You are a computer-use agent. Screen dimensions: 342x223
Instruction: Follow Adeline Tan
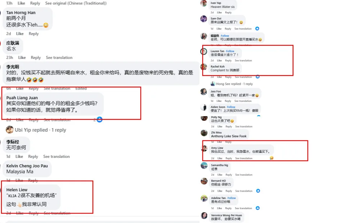click(231, 198)
